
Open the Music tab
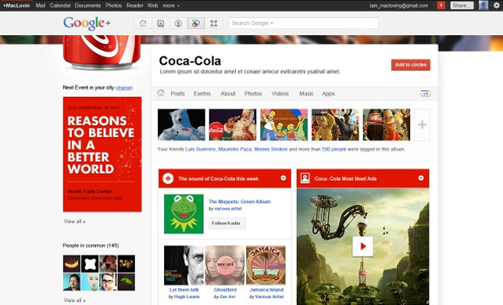[306, 94]
